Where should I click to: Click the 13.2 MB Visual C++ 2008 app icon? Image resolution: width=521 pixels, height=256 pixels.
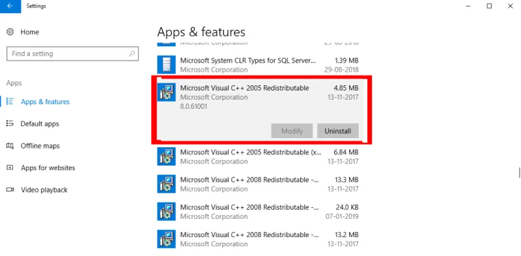(166, 239)
